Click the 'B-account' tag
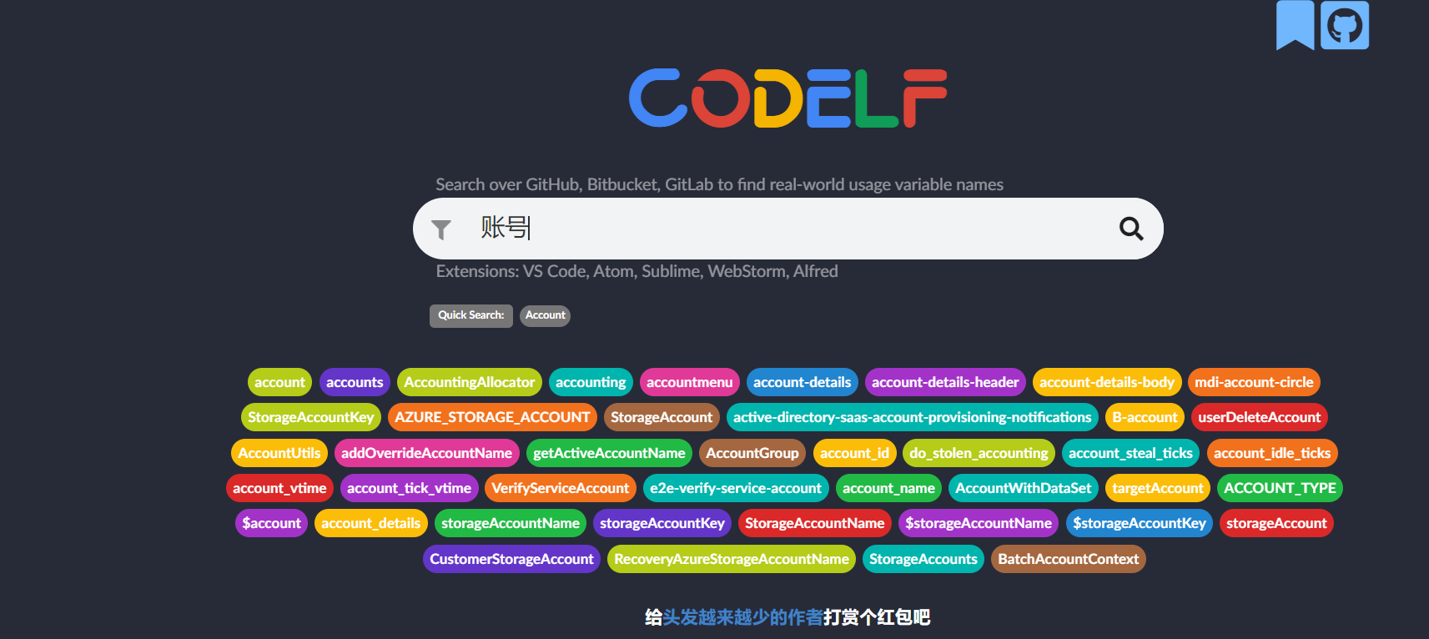The width and height of the screenshot is (1429, 639). tap(1145, 417)
